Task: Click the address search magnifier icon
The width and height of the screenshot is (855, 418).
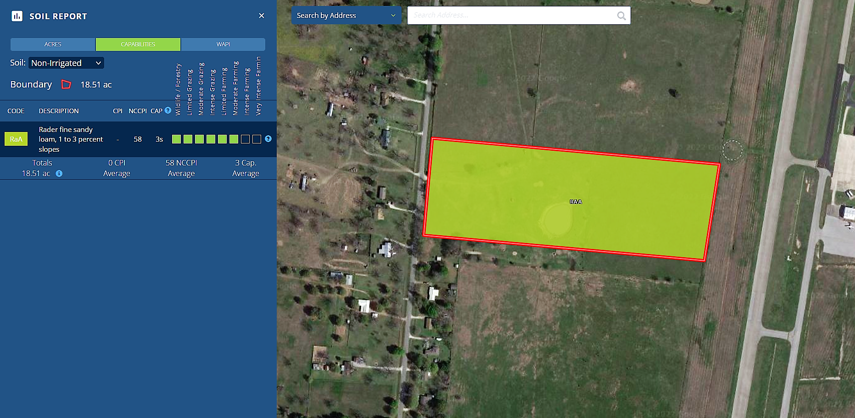Action: pyautogui.click(x=621, y=16)
